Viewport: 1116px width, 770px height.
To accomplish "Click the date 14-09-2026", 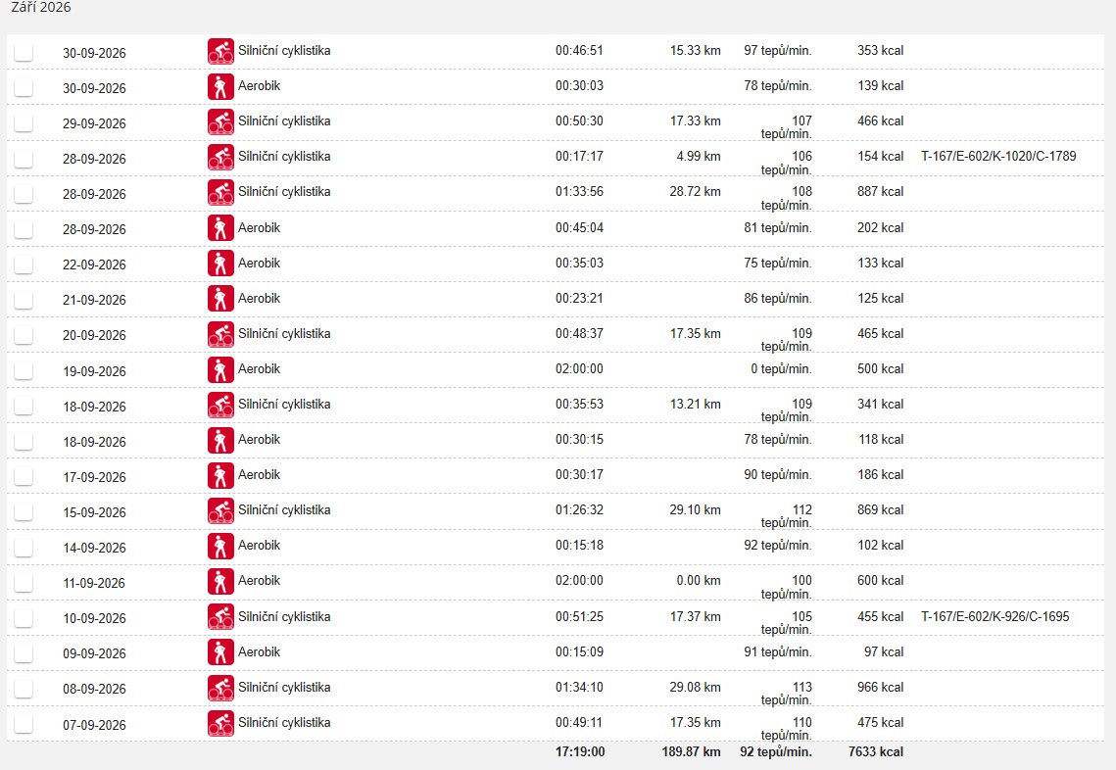I will 94,548.
